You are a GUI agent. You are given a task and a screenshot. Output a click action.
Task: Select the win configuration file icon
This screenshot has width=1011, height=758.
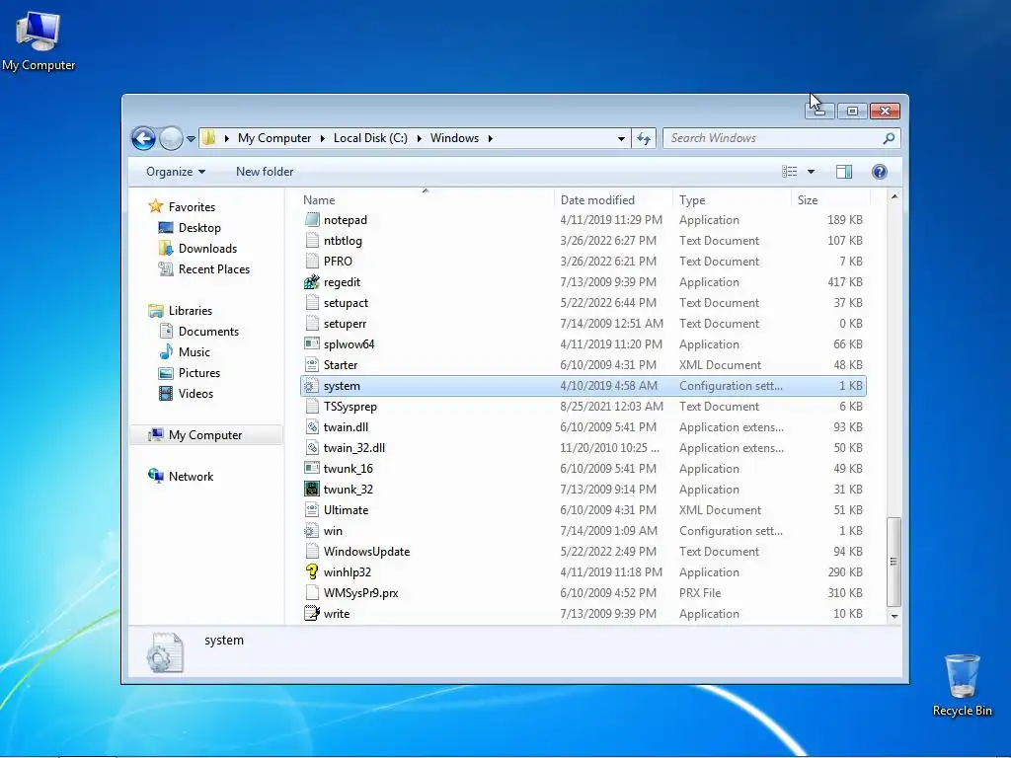pos(311,530)
